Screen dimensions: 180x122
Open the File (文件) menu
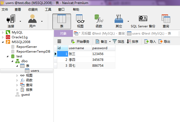(5, 9)
